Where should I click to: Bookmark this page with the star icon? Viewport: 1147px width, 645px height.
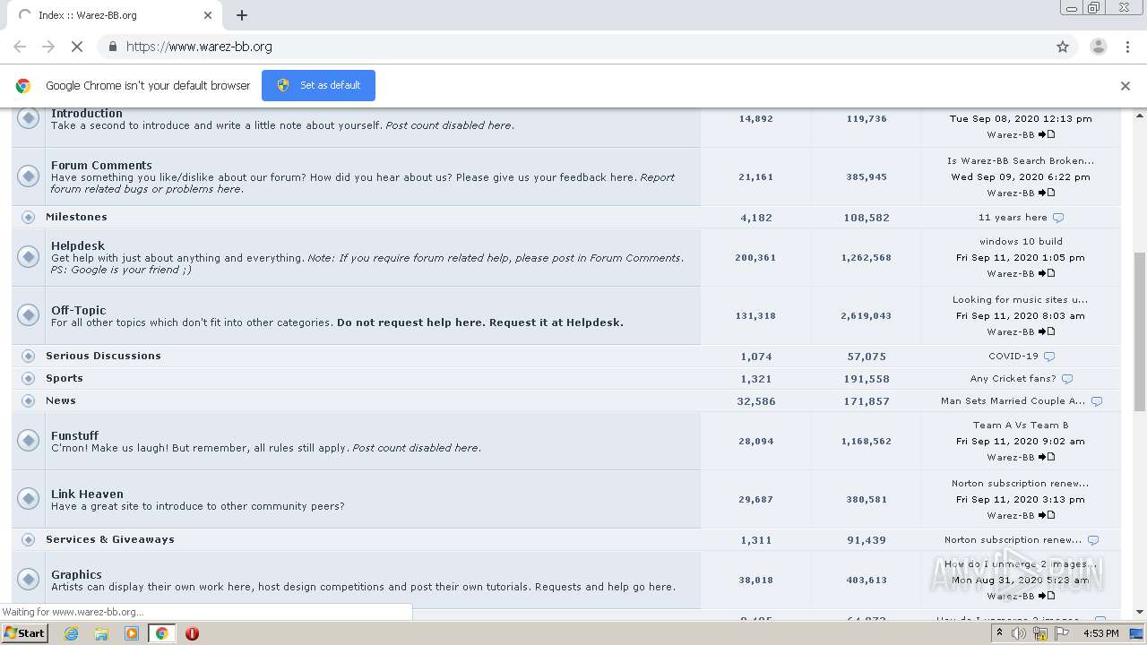(x=1063, y=47)
